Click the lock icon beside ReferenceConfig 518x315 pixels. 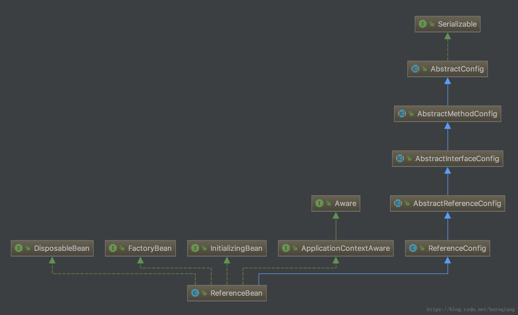(x=422, y=248)
